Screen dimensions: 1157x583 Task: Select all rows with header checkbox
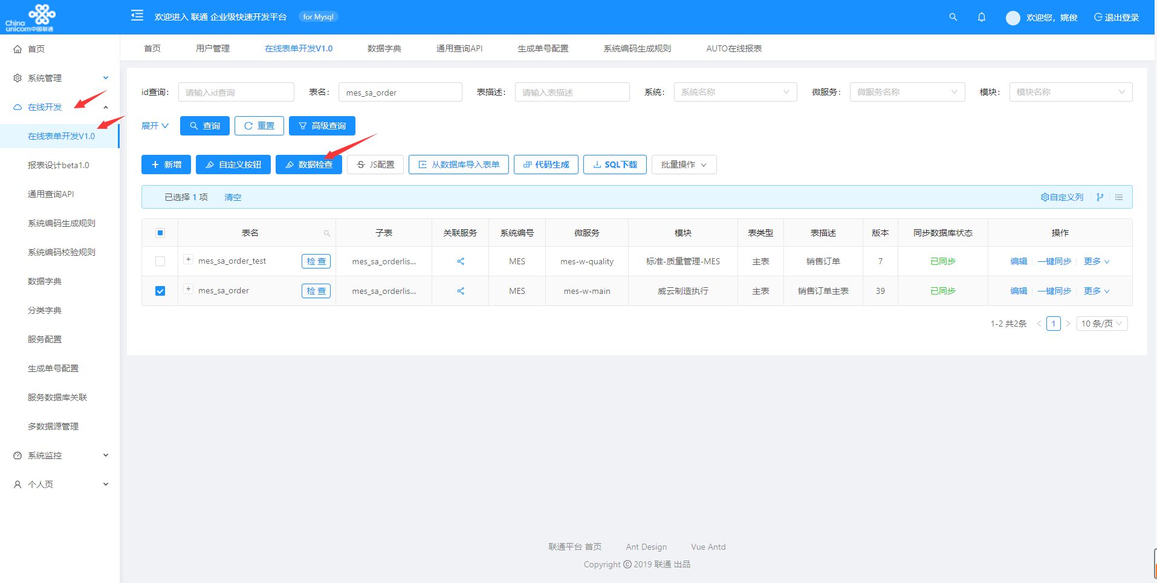[x=160, y=233]
